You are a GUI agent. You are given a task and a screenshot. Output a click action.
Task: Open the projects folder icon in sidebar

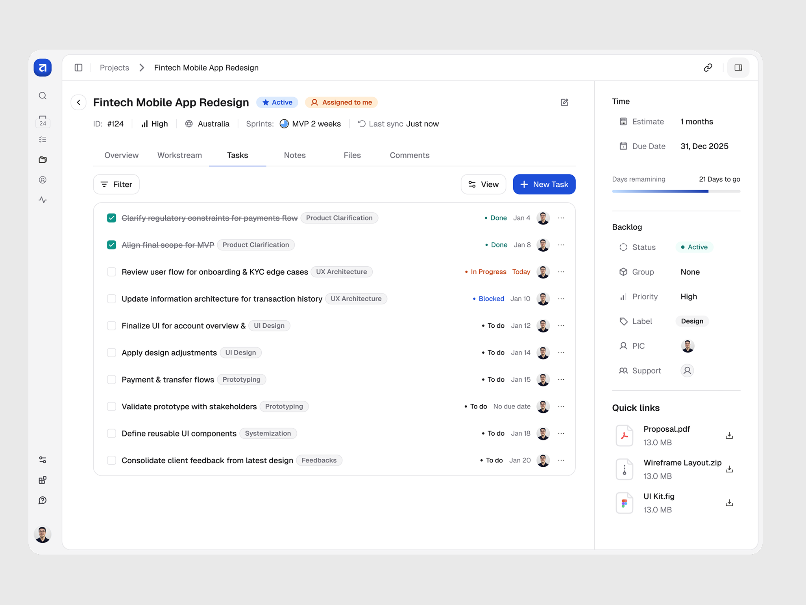click(43, 160)
